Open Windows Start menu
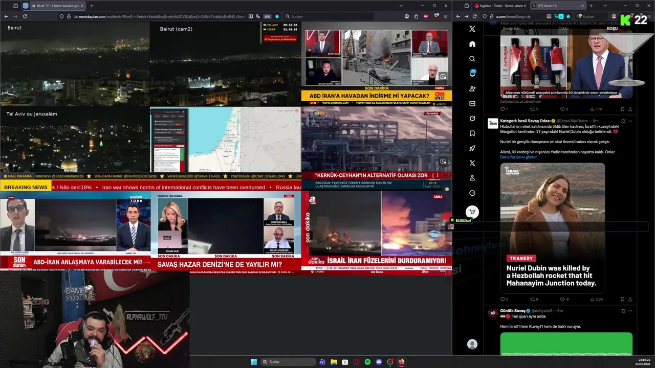This screenshot has width=655, height=368. coord(254,362)
